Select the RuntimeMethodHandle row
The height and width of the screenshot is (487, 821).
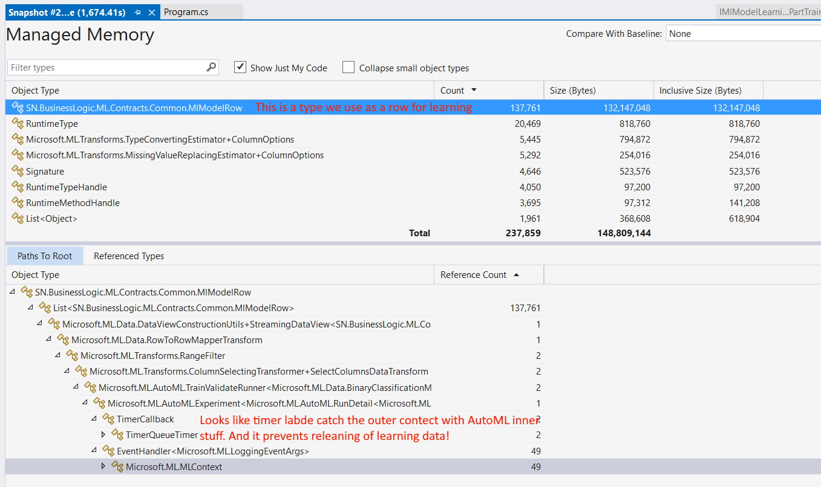coord(413,203)
